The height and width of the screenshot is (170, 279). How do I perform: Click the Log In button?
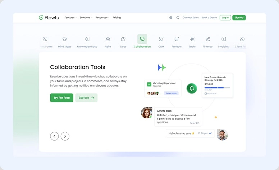coord(225,18)
